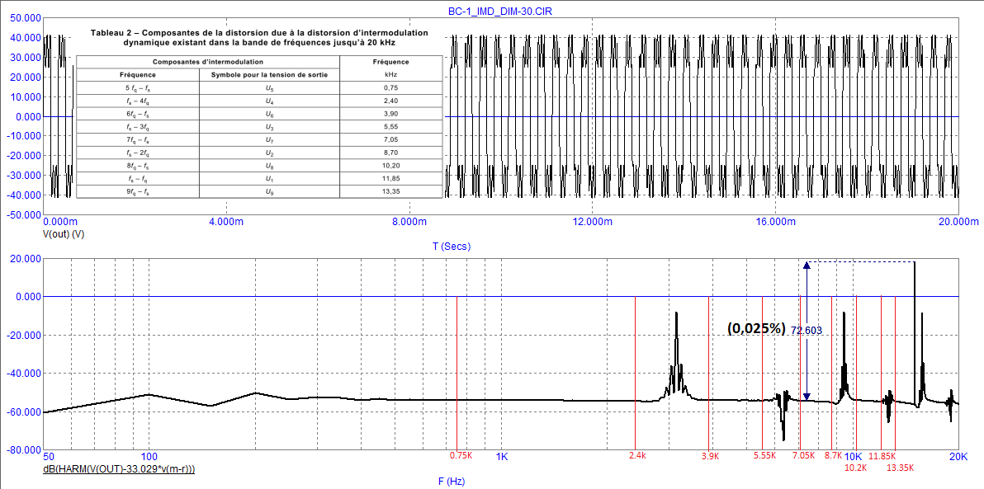Click the table cell 13,35
Viewport: 984px width, 489px height.
[390, 192]
